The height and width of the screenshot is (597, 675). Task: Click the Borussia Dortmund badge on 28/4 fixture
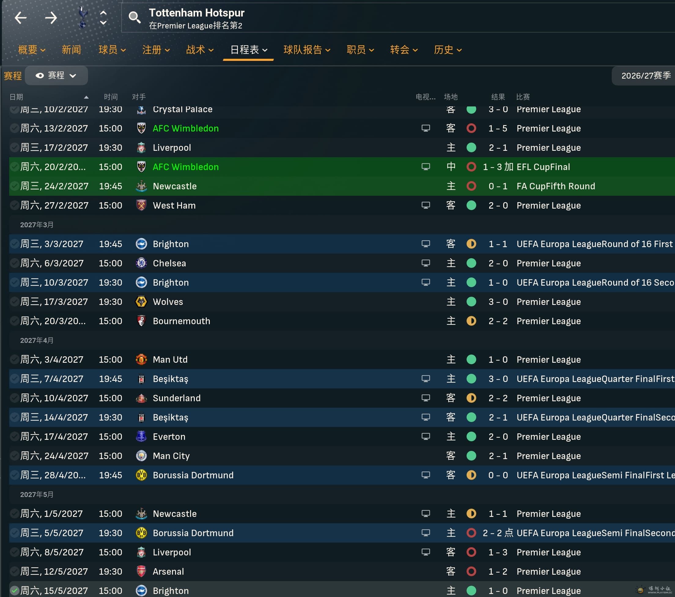[141, 475]
